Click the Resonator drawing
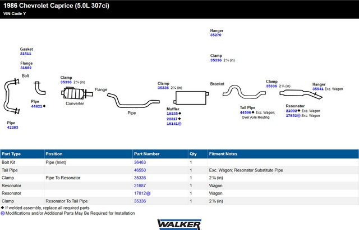 click(301, 94)
